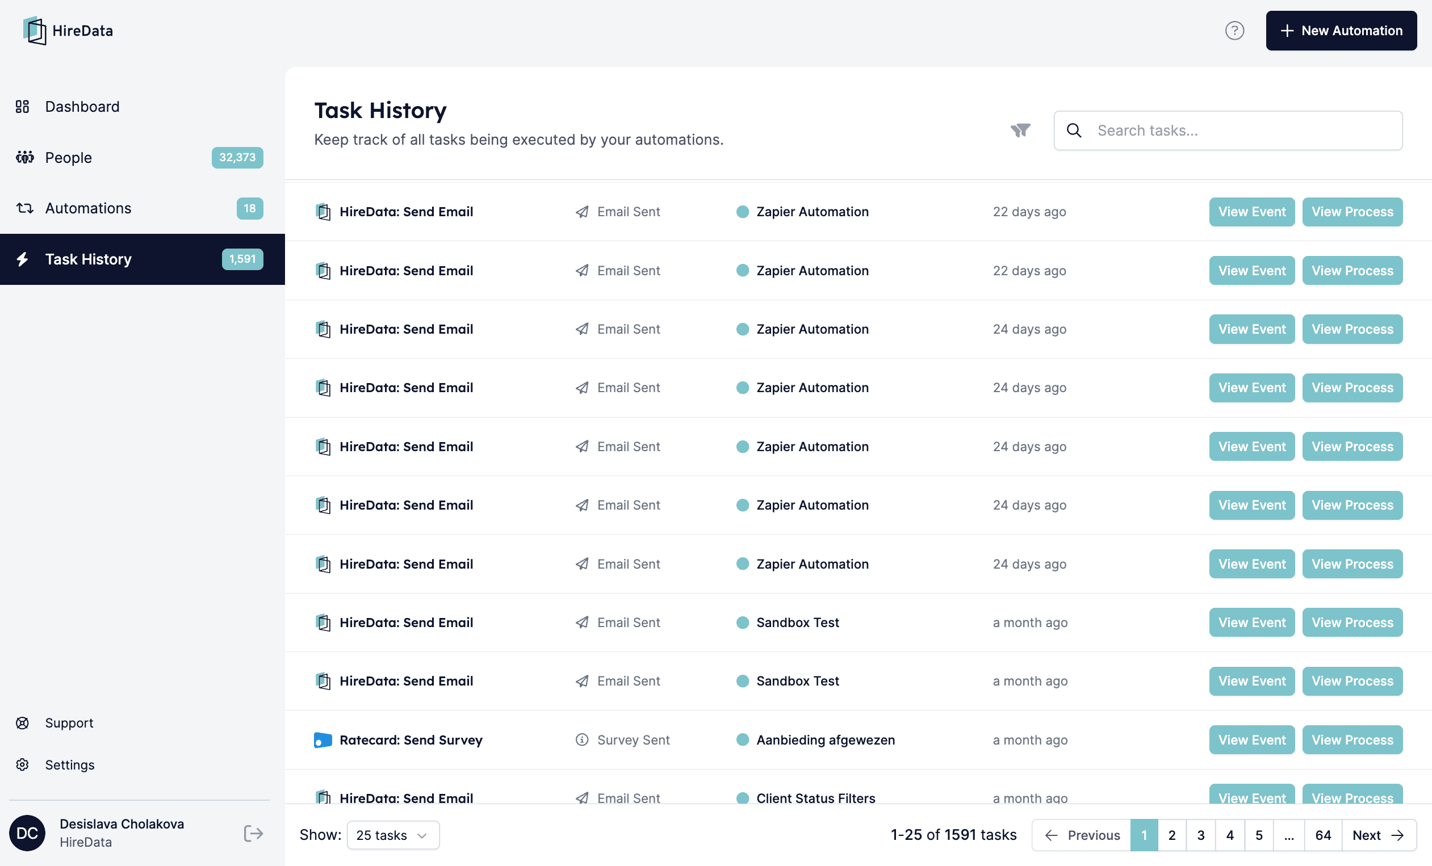Viewport: 1432px width, 866px height.
Task: Open the help question mark icon
Action: [x=1234, y=30]
